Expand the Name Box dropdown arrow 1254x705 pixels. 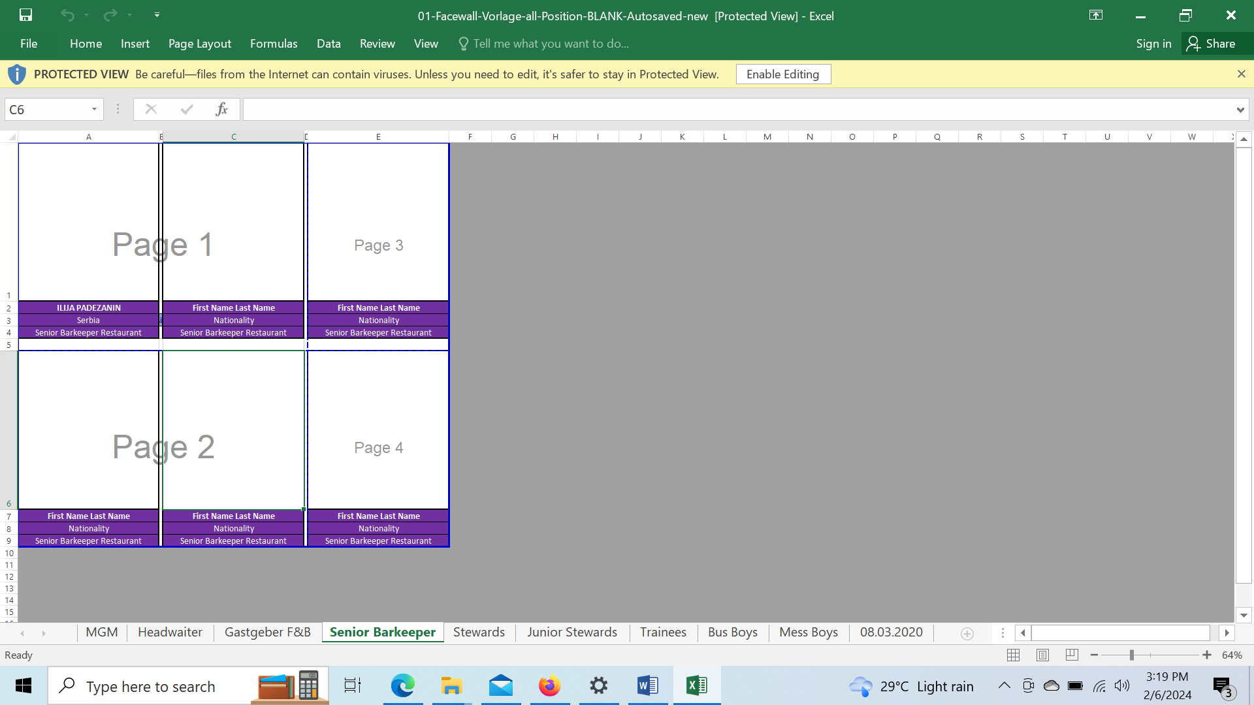coord(94,109)
